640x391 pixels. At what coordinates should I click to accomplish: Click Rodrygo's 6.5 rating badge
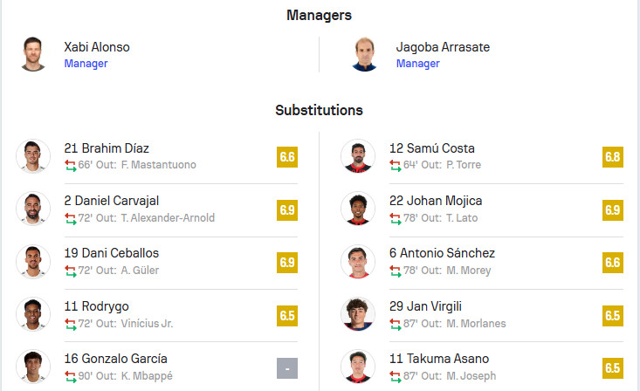click(x=287, y=314)
